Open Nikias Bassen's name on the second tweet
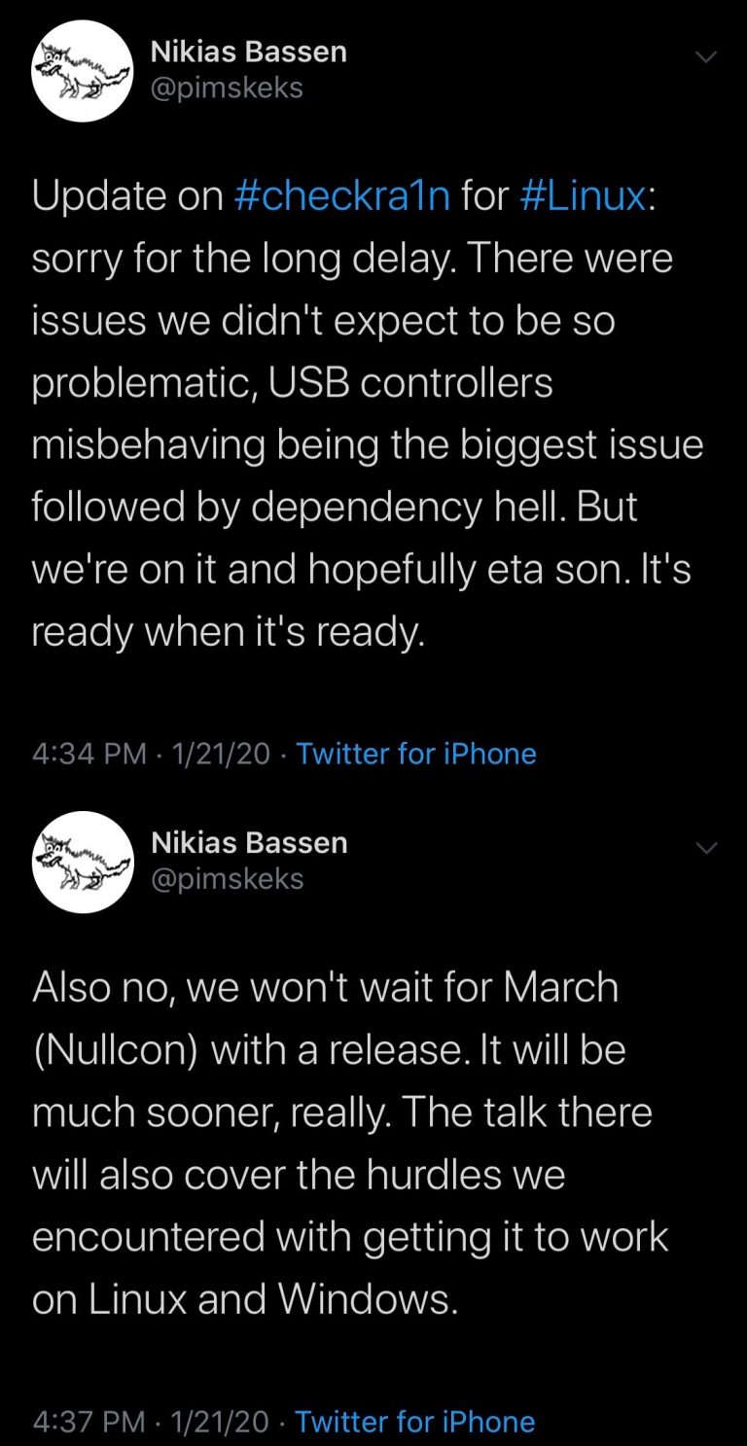747x1446 pixels. [x=249, y=842]
